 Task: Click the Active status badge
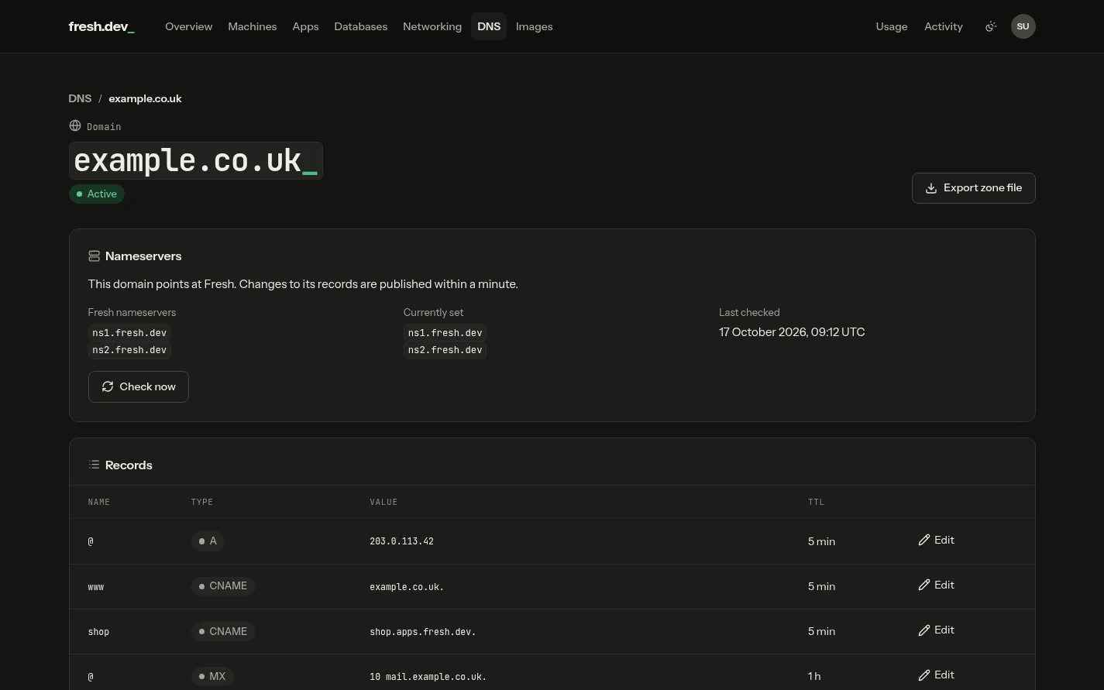coord(97,194)
